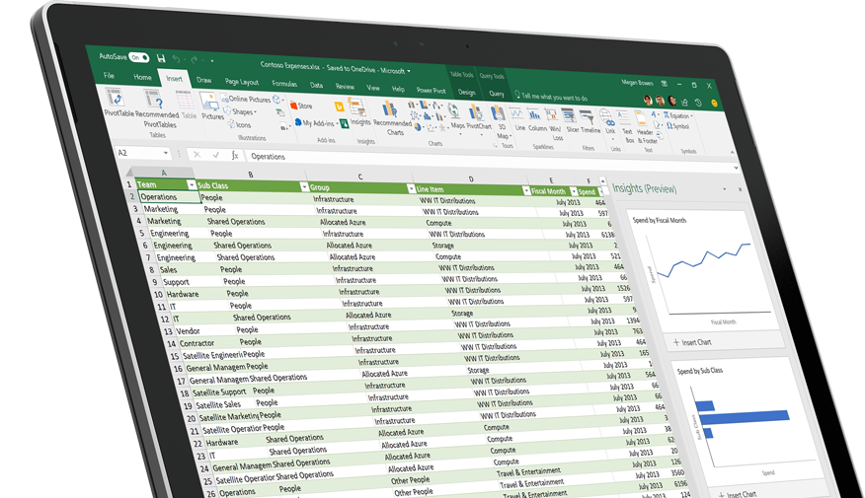
Task: Click the Save icon in title bar
Action: 161,58
